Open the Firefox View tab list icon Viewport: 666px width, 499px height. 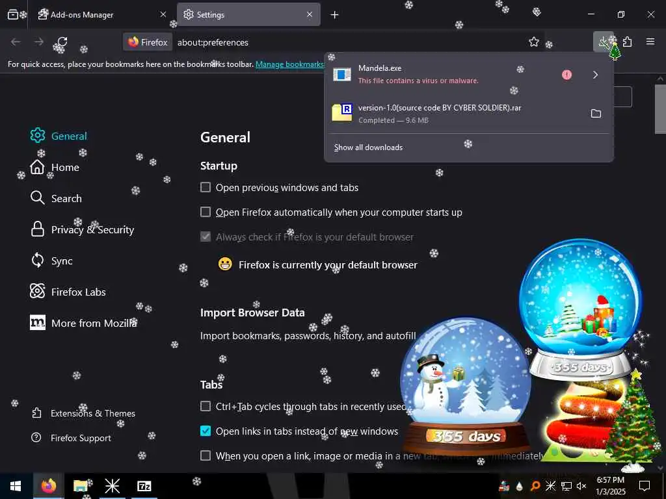point(13,15)
